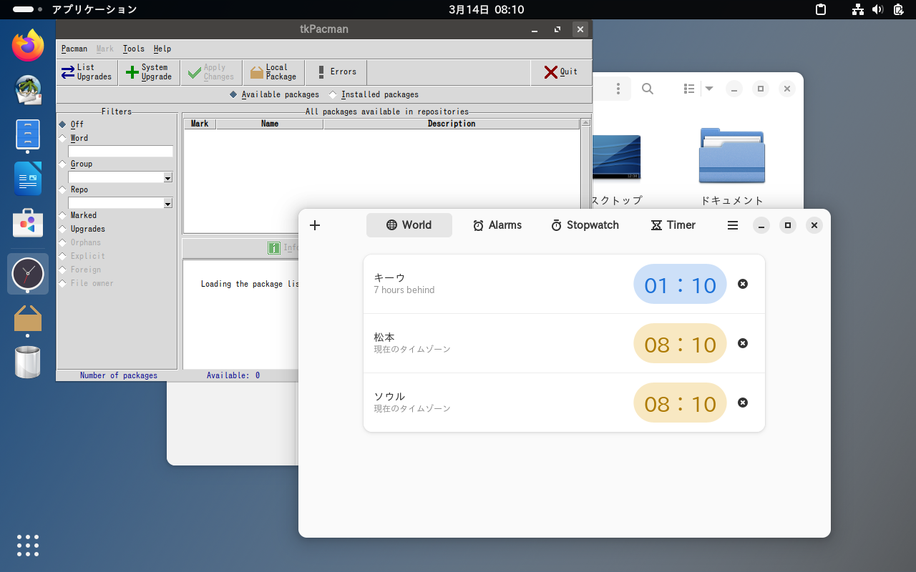This screenshot has height=572, width=916.
Task: Remove the ソウル world clock
Action: pos(743,403)
